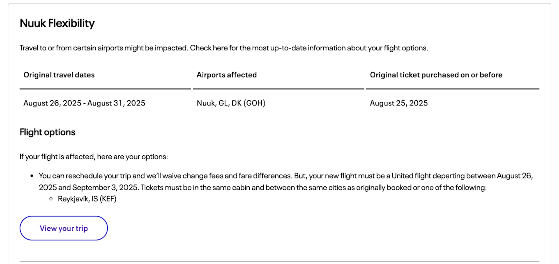Click the 'Check here for the most up-to-date' text
The width and height of the screenshot is (559, 264).
coord(309,48)
